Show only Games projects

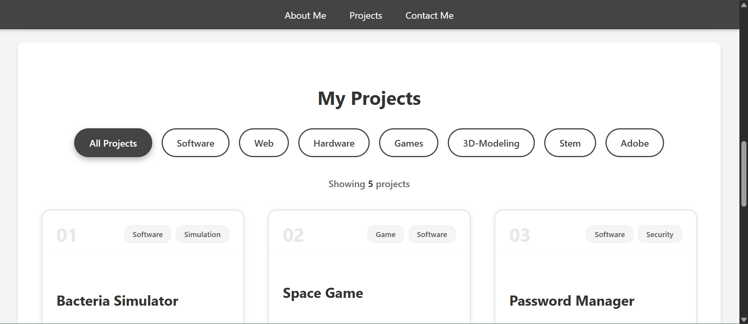coord(408,143)
